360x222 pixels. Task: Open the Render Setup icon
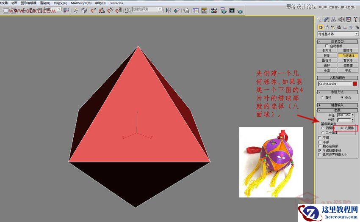tap(223, 10)
